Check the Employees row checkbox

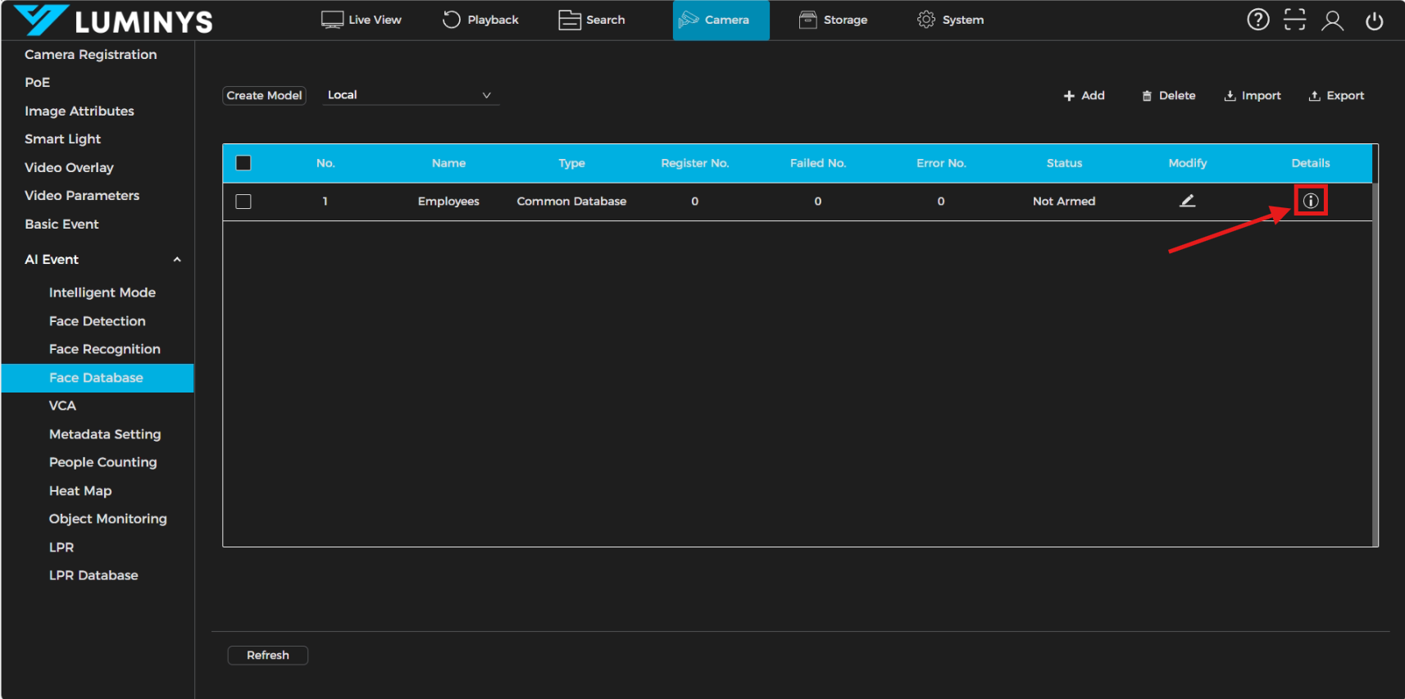[x=243, y=202]
